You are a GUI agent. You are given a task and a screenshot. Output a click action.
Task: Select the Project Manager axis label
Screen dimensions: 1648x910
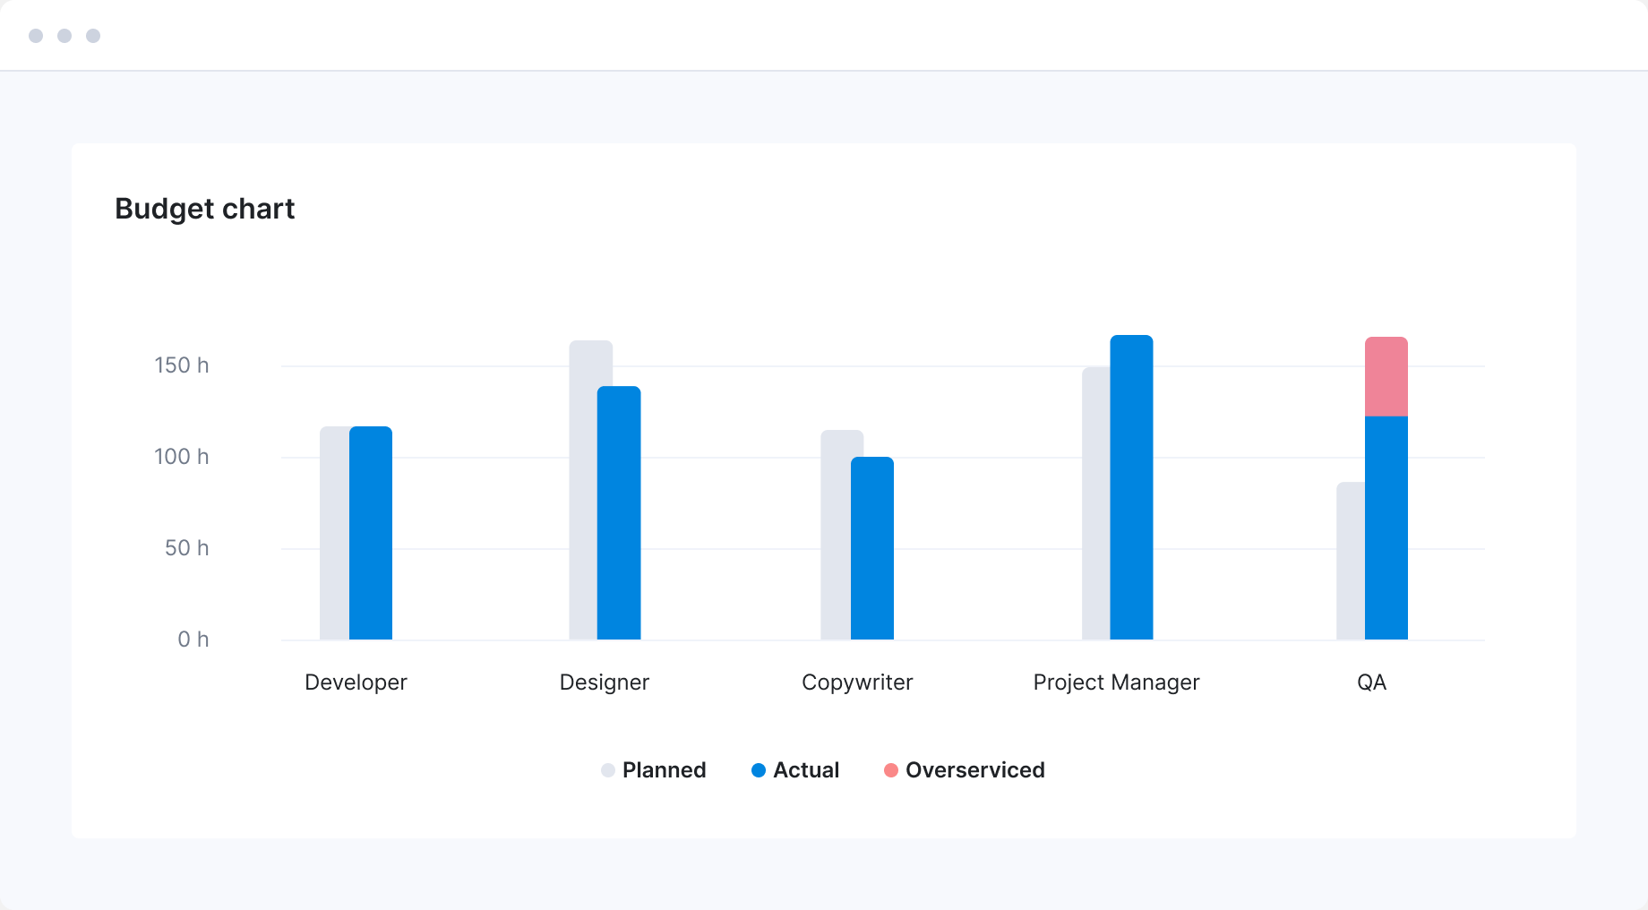coord(1116,682)
